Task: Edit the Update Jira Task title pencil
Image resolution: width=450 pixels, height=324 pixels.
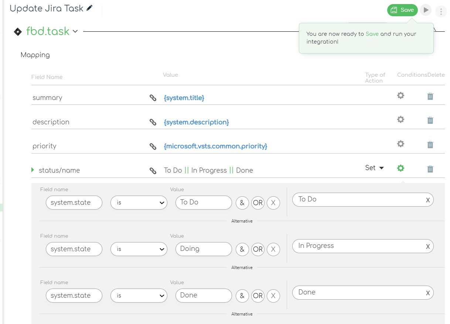Action: [89, 8]
